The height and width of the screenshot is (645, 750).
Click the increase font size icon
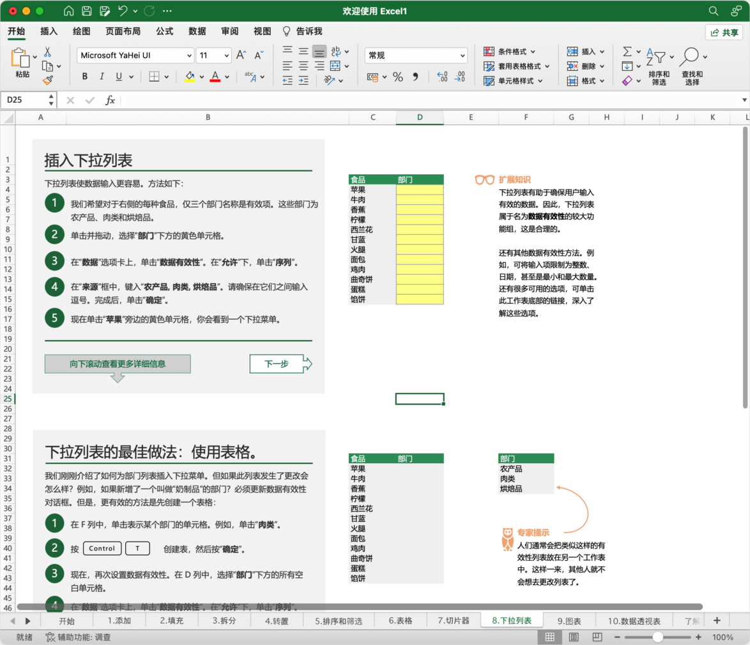coord(241,56)
